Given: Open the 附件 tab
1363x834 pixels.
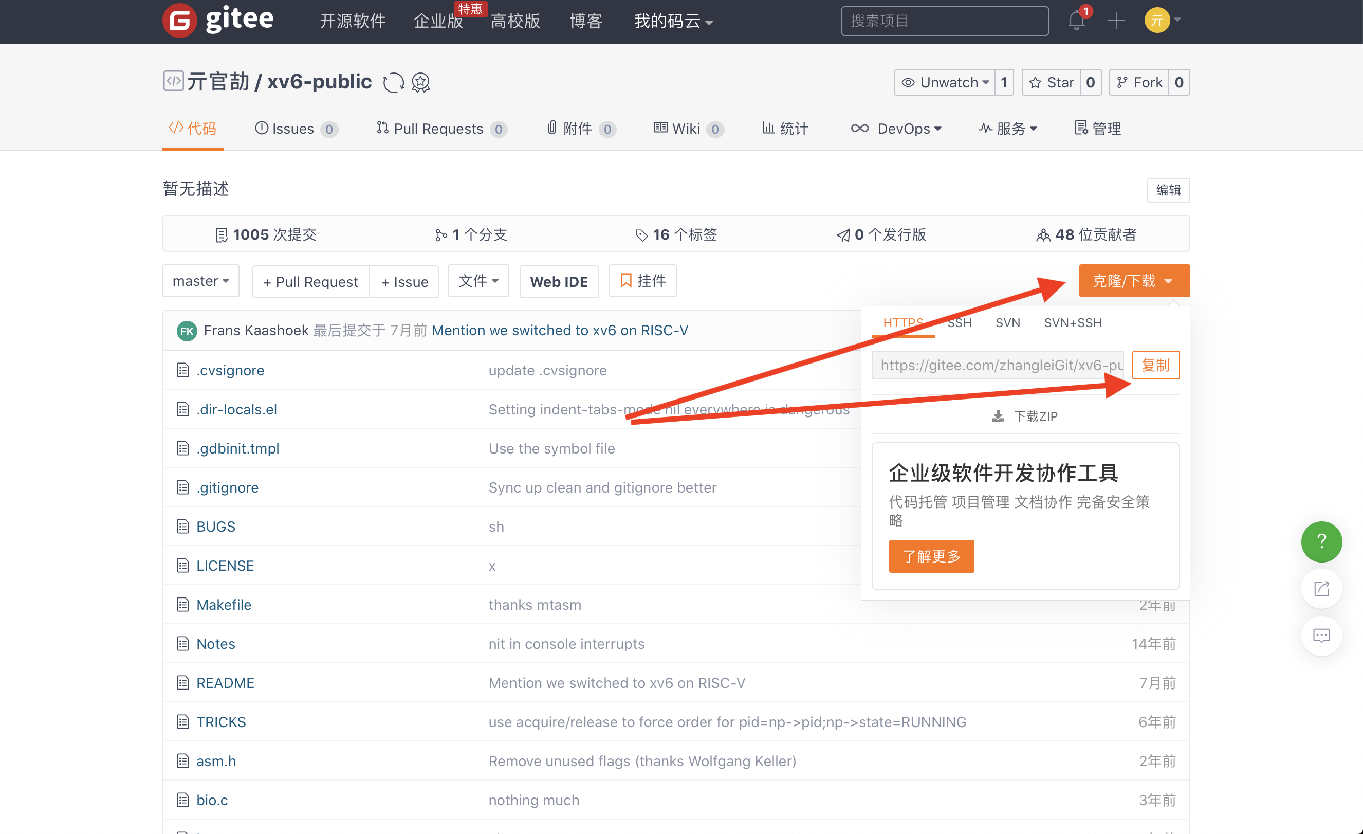Looking at the screenshot, I should point(581,129).
